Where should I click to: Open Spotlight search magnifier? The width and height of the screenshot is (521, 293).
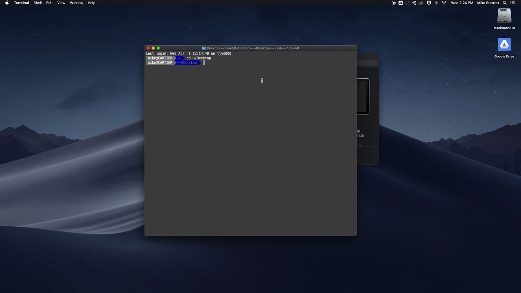(505, 3)
